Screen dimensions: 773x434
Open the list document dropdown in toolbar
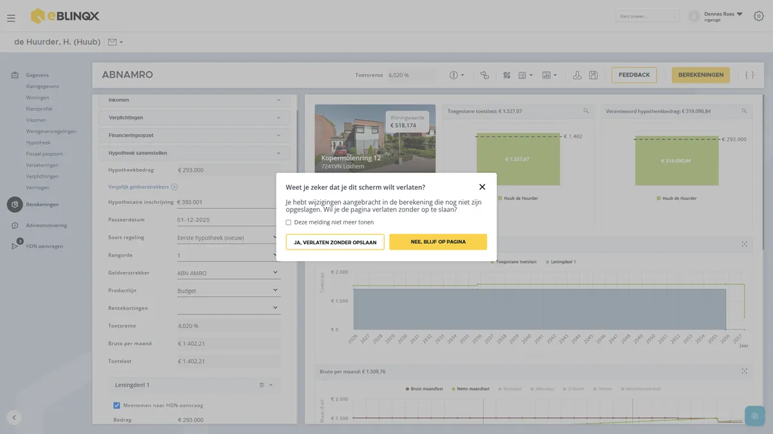click(x=526, y=75)
